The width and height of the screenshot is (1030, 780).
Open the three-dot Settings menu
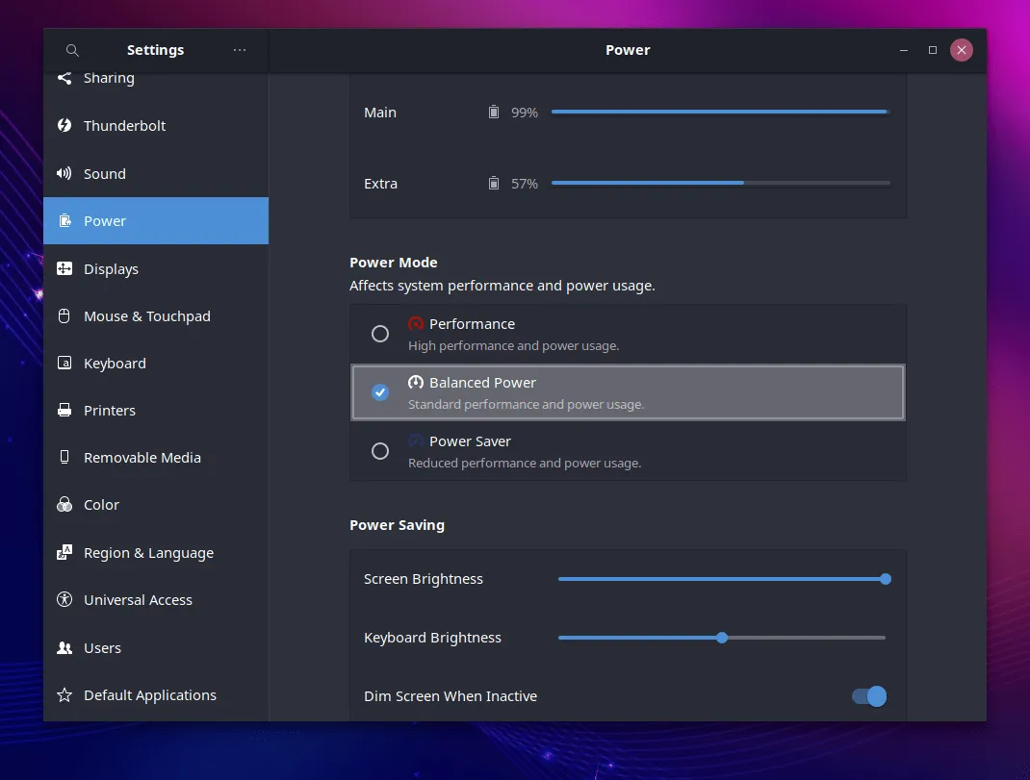[x=240, y=50]
